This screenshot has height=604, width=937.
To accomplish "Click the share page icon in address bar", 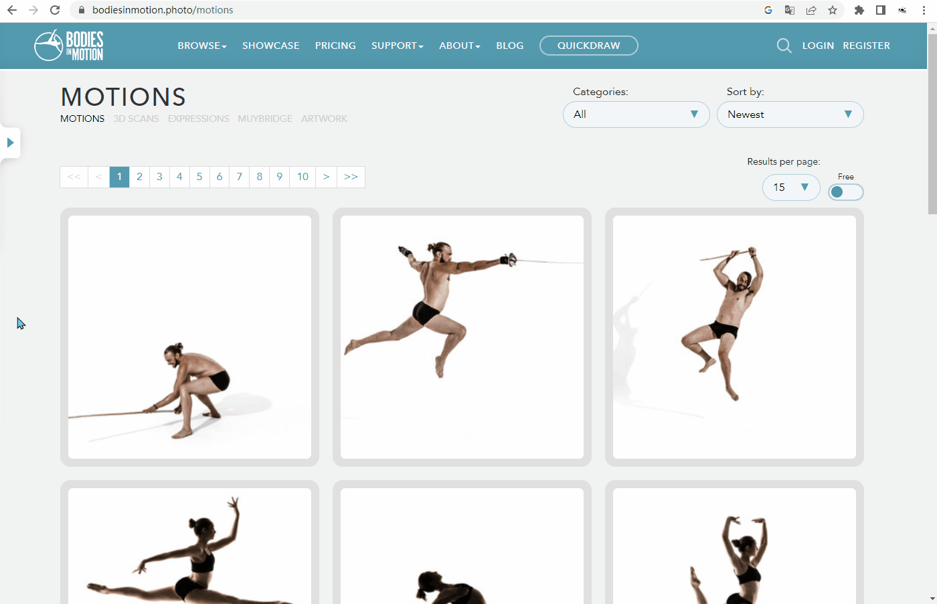I will (x=811, y=10).
